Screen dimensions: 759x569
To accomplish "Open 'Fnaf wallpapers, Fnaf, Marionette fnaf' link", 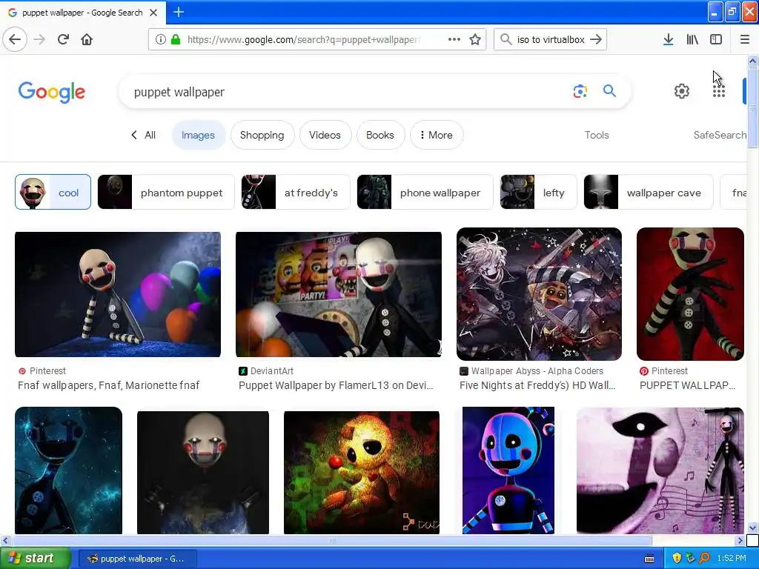I will tap(108, 385).
